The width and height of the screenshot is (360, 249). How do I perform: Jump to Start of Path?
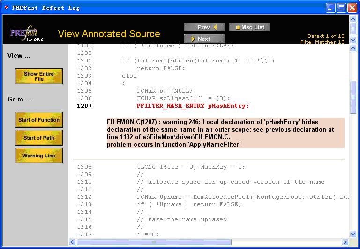[39, 138]
